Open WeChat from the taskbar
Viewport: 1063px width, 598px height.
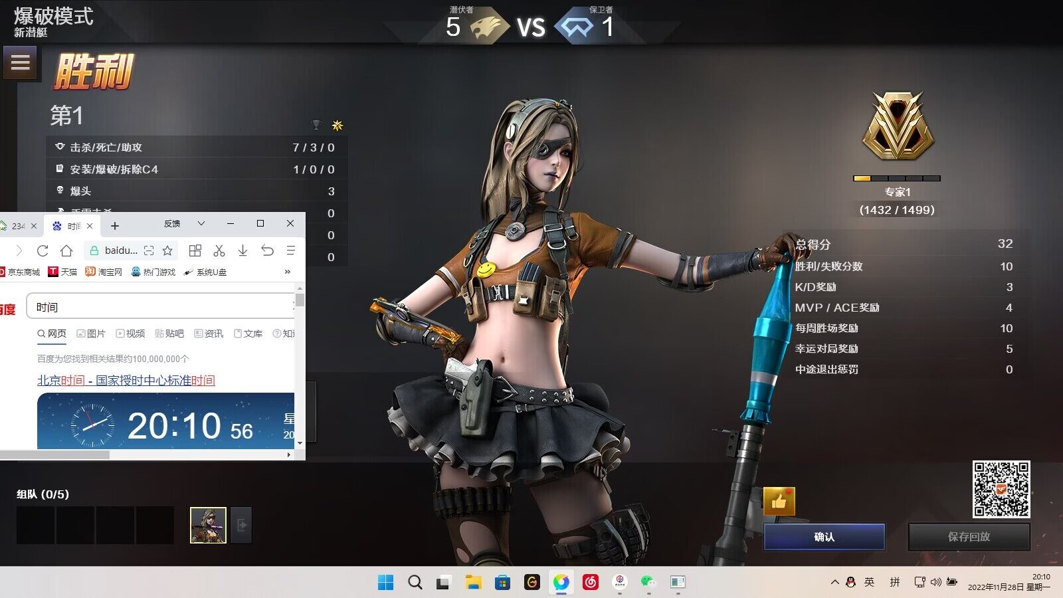[x=648, y=582]
